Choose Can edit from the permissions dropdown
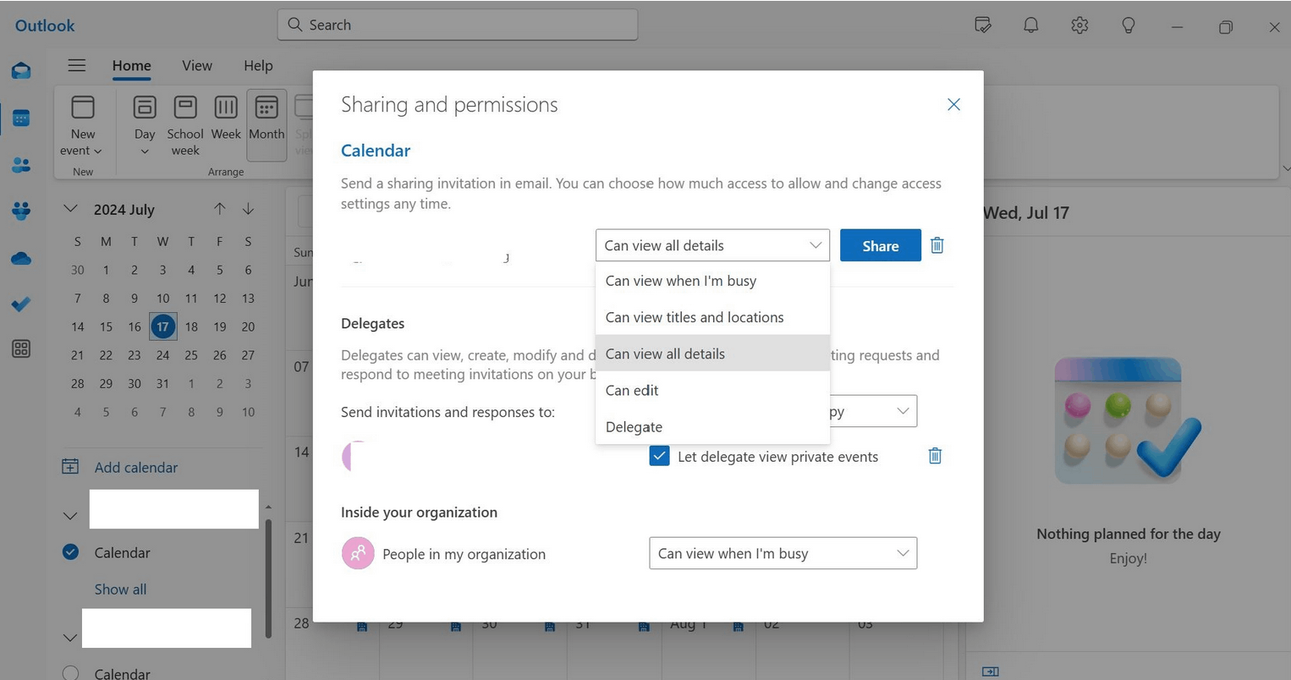Viewport: 1291px width, 680px height. pyautogui.click(x=632, y=390)
